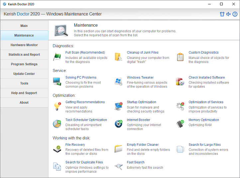Click the Cleanup of Junk Files folder icon
Screen dimensions: 240x178
[118, 57]
